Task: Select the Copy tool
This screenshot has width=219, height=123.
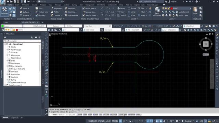Action: (x=121, y=12)
